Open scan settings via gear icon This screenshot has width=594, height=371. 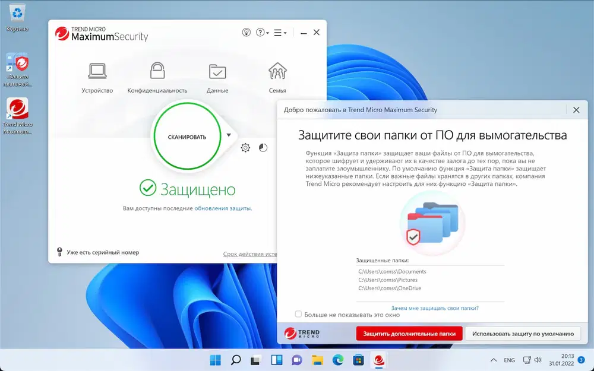click(x=245, y=148)
